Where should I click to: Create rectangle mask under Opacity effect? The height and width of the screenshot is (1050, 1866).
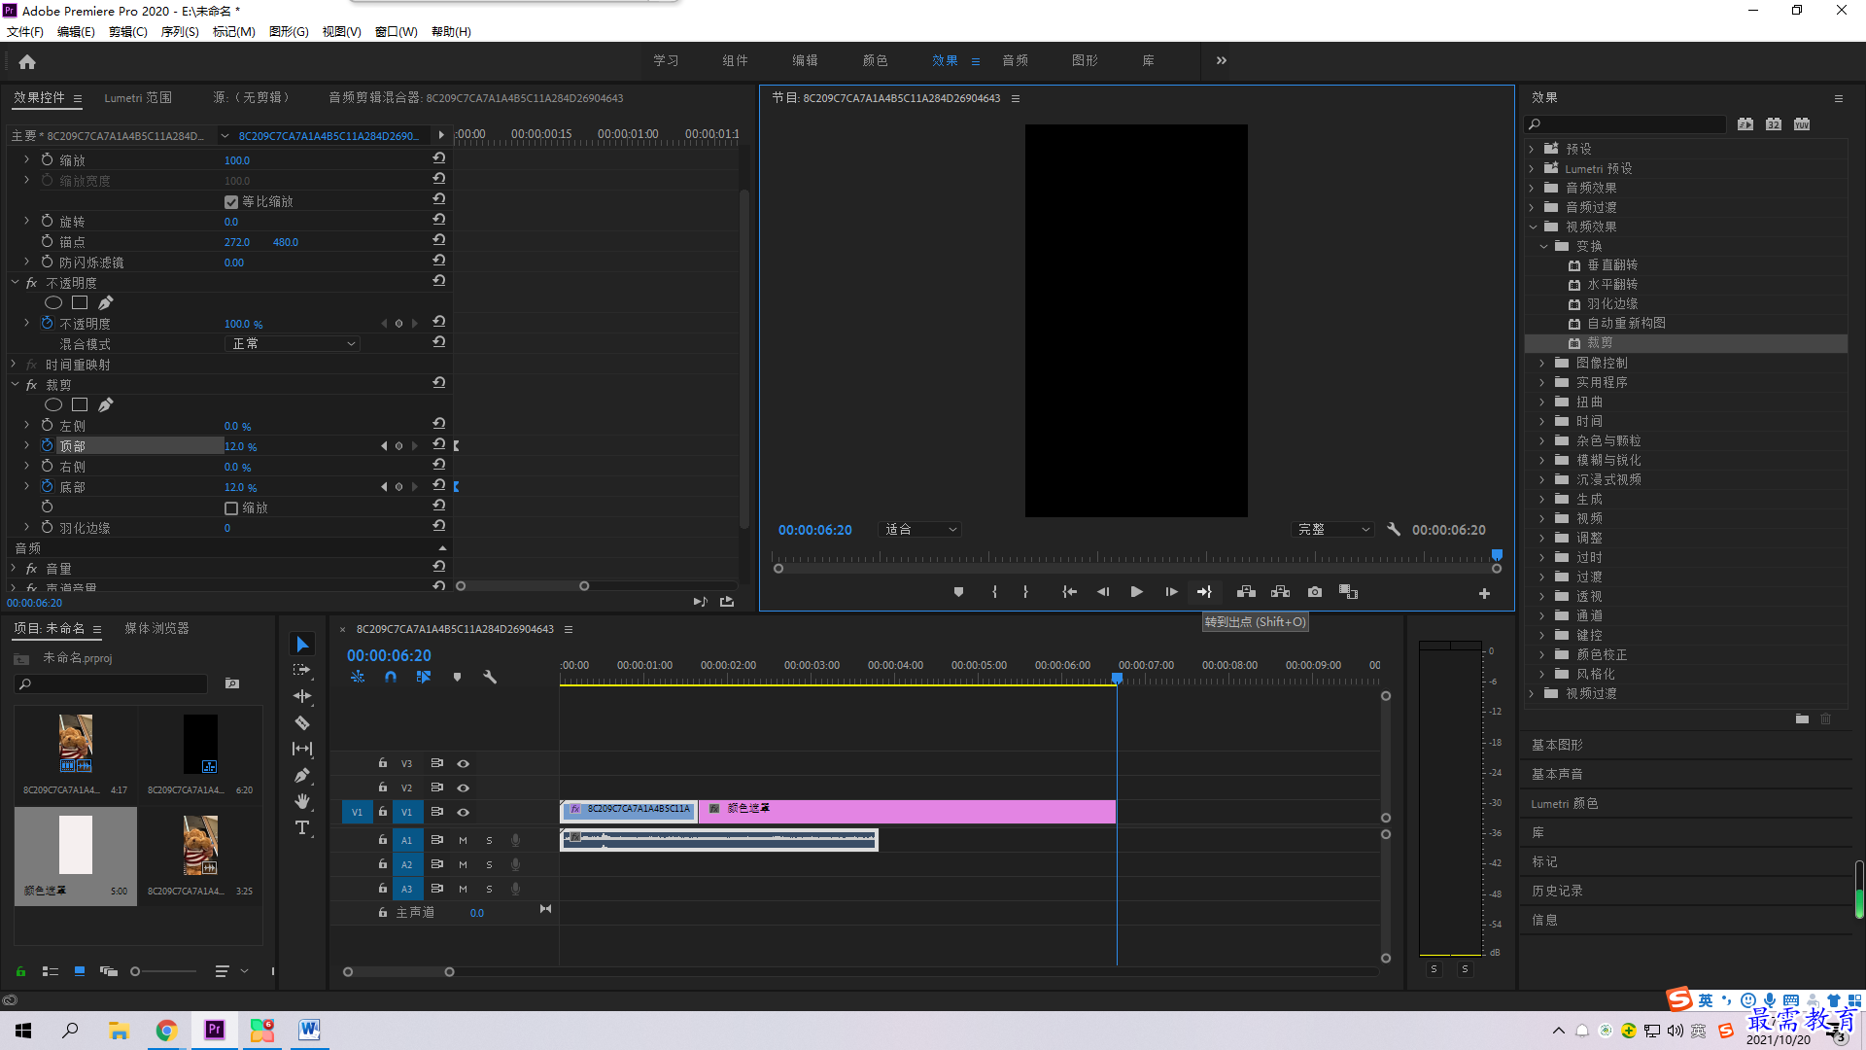pos(80,302)
